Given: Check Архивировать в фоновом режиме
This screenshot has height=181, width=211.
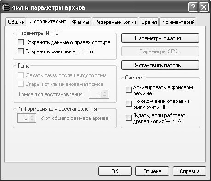Looking at the screenshot, I should [129, 90].
